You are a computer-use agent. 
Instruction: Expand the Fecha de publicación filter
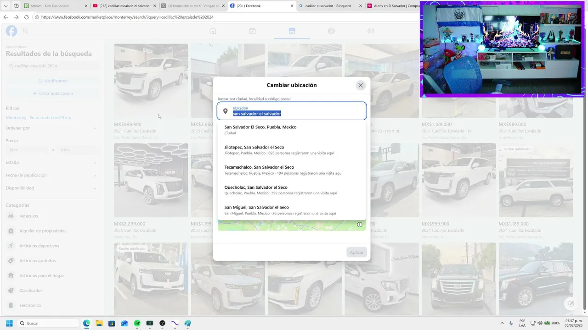[x=51, y=175]
